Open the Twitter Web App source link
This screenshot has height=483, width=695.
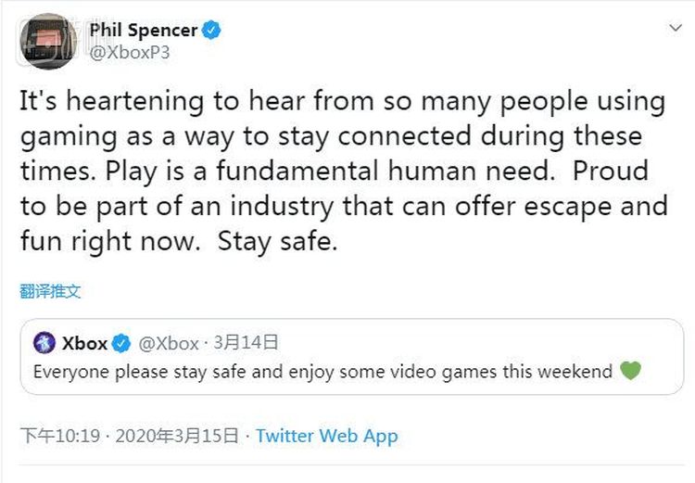point(326,436)
